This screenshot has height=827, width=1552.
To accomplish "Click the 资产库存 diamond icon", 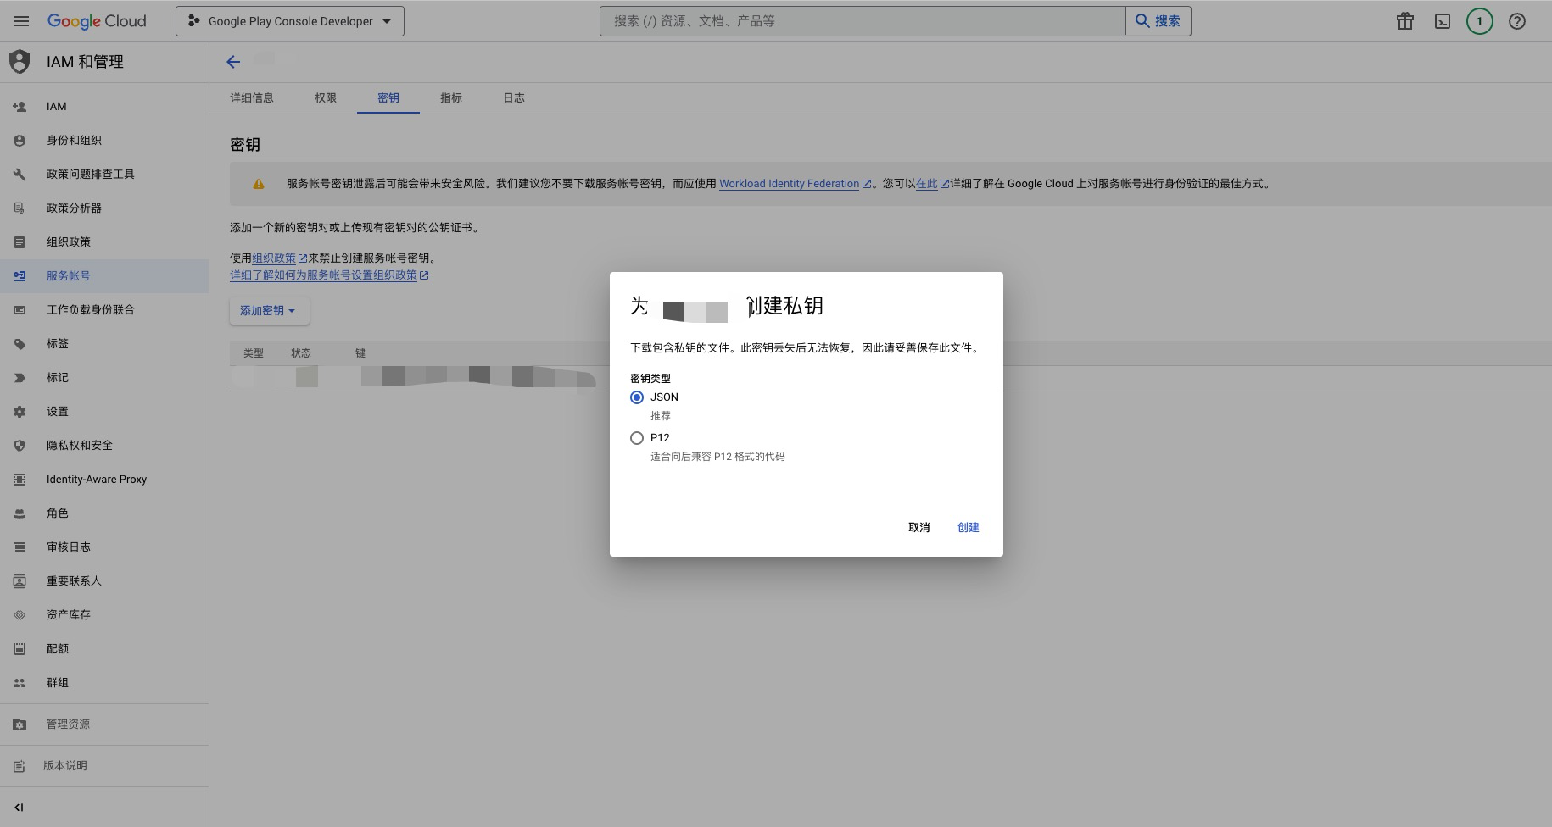I will (20, 615).
